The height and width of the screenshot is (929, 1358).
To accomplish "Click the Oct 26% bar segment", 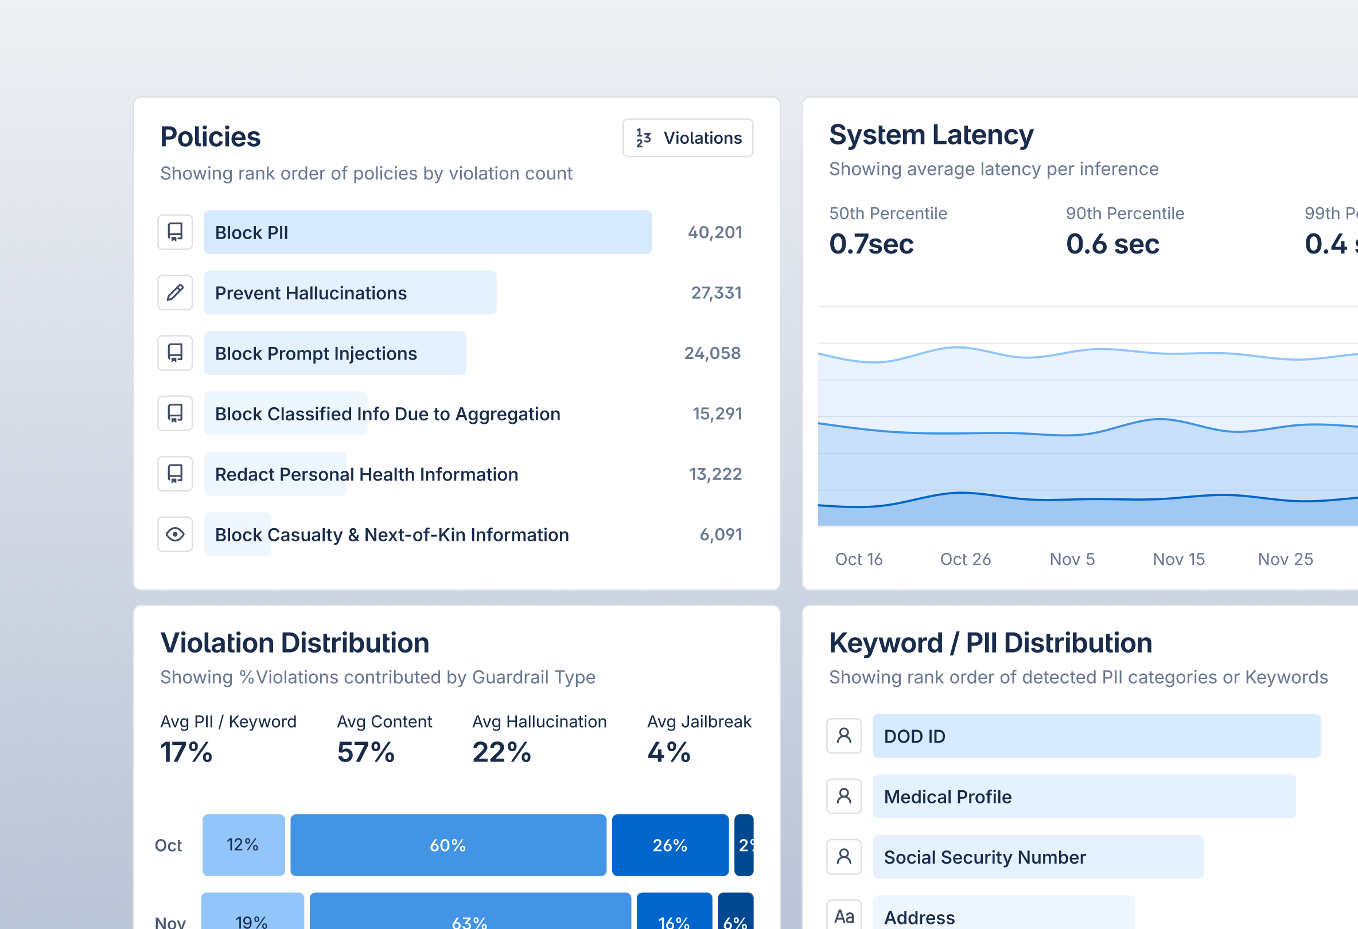I will [670, 845].
